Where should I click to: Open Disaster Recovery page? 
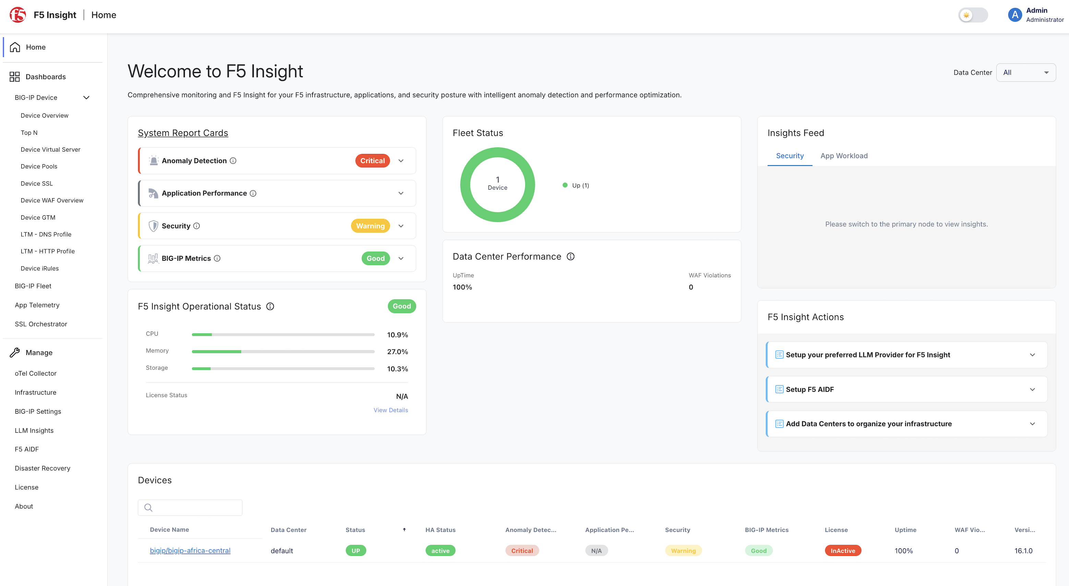pos(42,468)
